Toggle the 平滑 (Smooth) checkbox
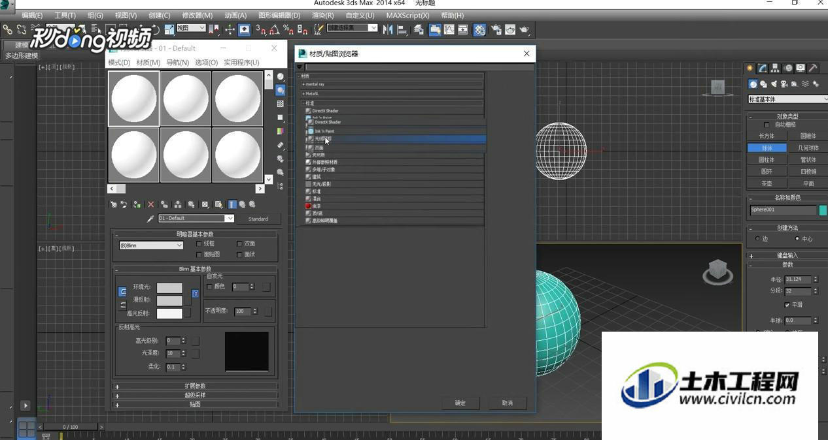 [787, 305]
